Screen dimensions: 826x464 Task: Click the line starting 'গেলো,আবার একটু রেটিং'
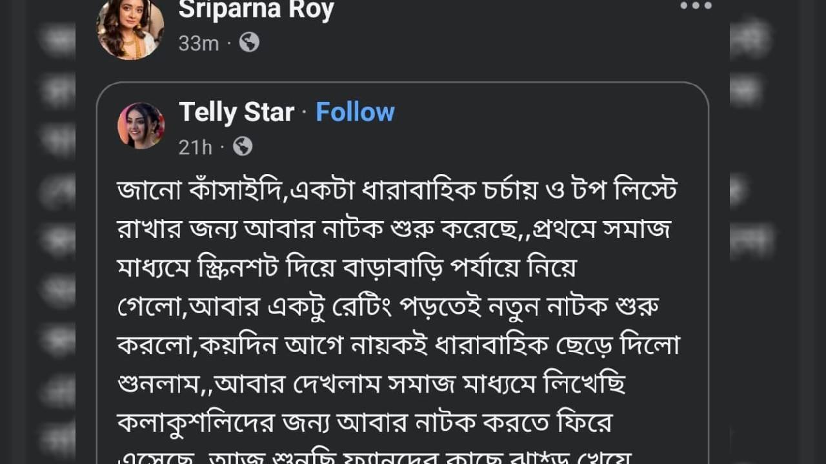(x=387, y=305)
